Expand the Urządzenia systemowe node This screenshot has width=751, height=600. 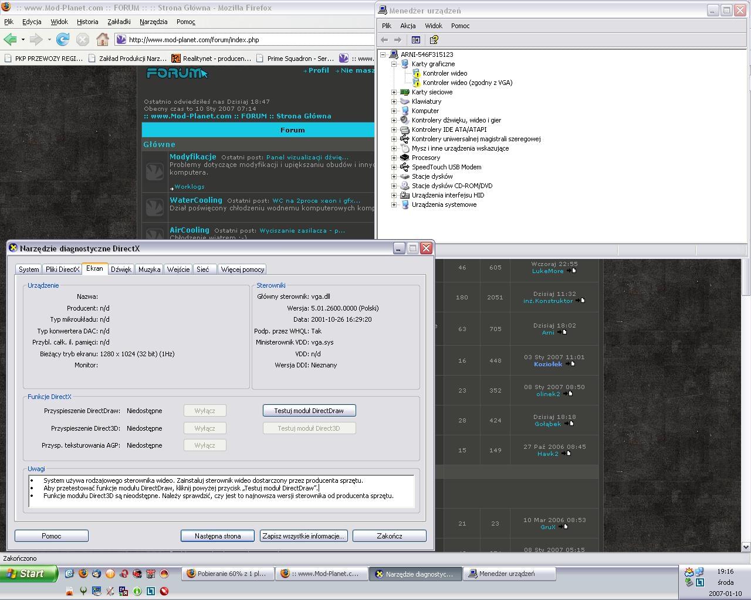point(394,204)
